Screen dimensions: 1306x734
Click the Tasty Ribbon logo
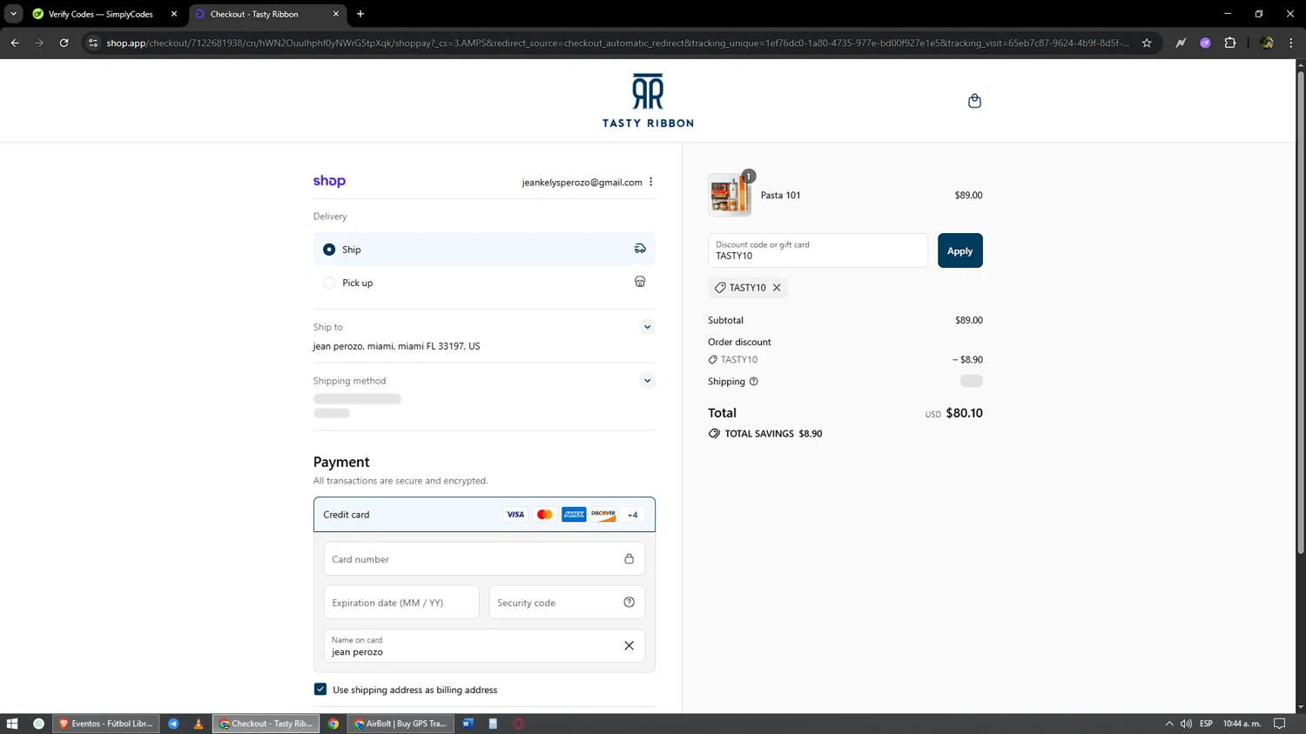(x=648, y=101)
